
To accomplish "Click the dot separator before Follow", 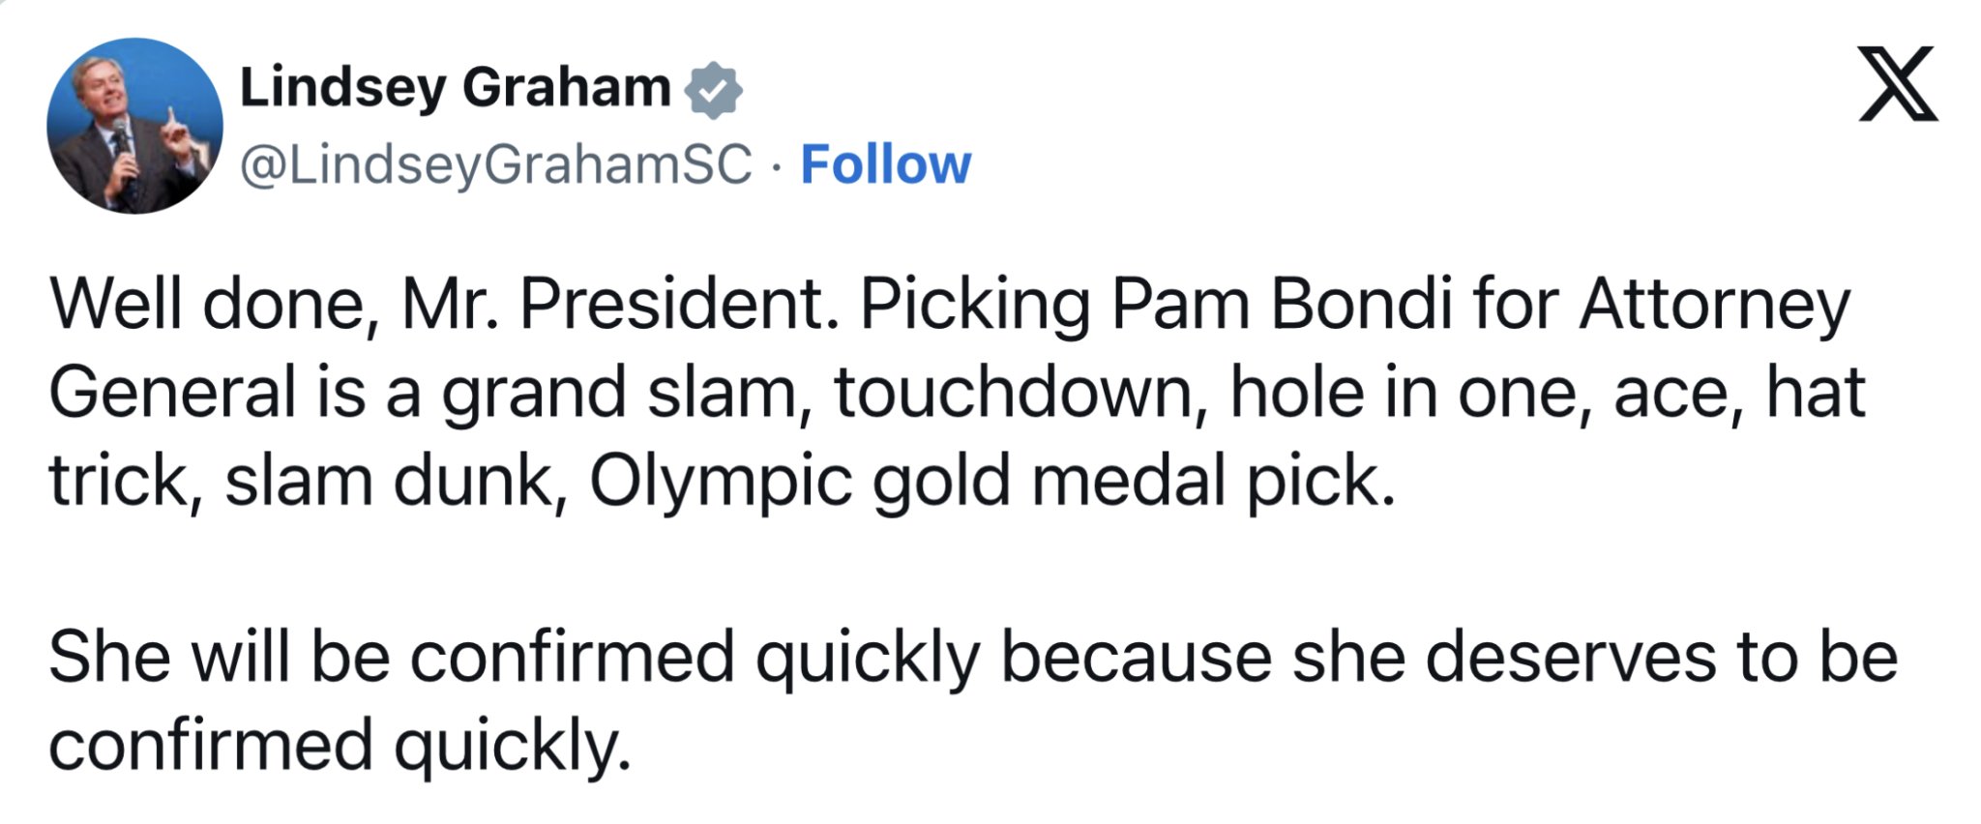I will 776,166.
